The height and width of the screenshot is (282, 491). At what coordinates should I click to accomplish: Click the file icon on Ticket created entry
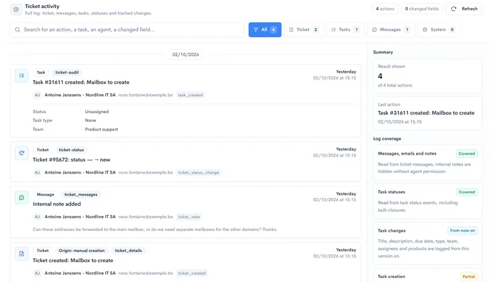[22, 254]
